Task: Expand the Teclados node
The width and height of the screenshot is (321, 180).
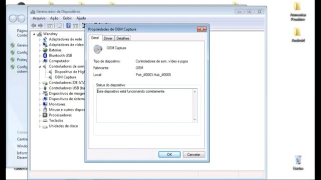Action: pyautogui.click(x=40, y=120)
